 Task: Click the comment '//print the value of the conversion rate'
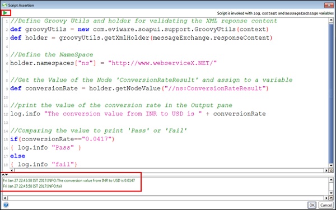122,105
